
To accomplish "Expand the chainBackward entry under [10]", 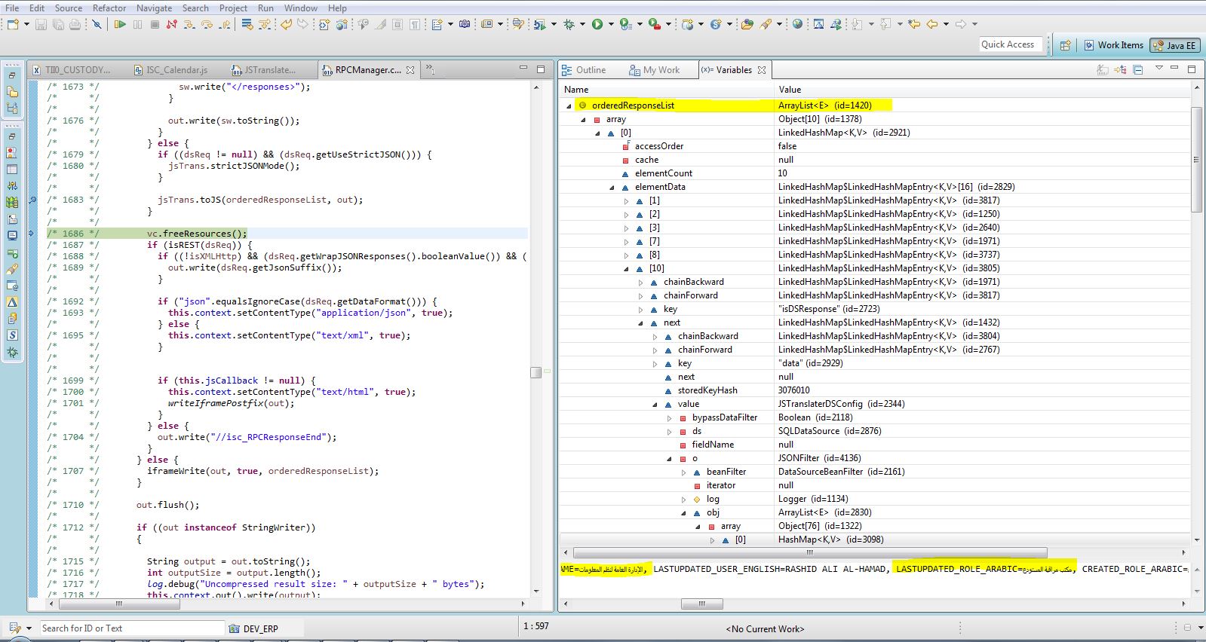I will coord(641,282).
